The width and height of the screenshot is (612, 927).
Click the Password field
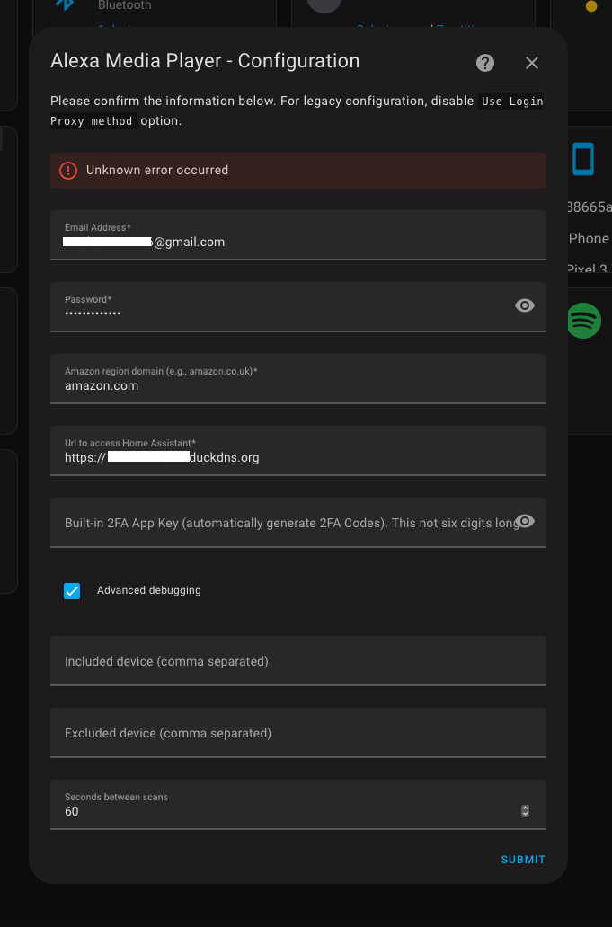(x=270, y=306)
